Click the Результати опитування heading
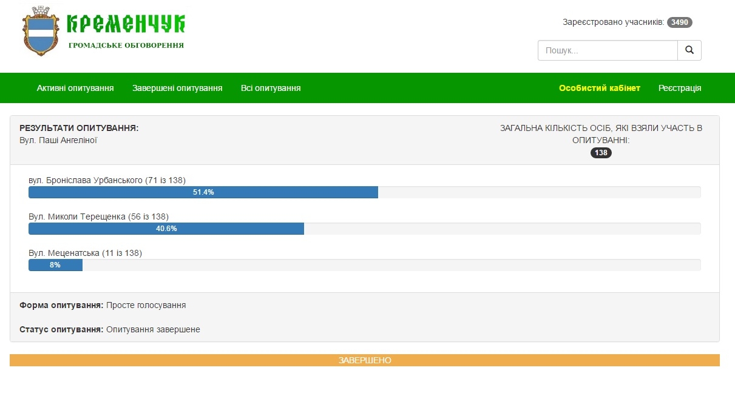 [x=79, y=128]
